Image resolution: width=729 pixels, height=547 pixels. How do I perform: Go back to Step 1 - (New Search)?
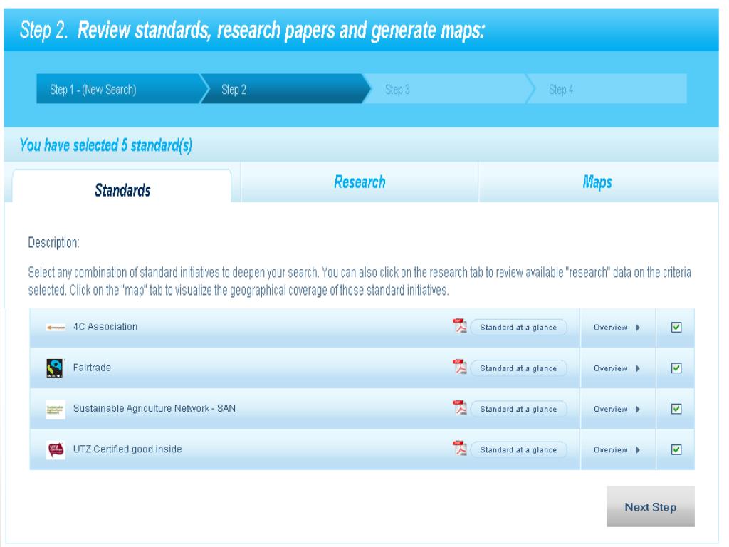pos(120,89)
